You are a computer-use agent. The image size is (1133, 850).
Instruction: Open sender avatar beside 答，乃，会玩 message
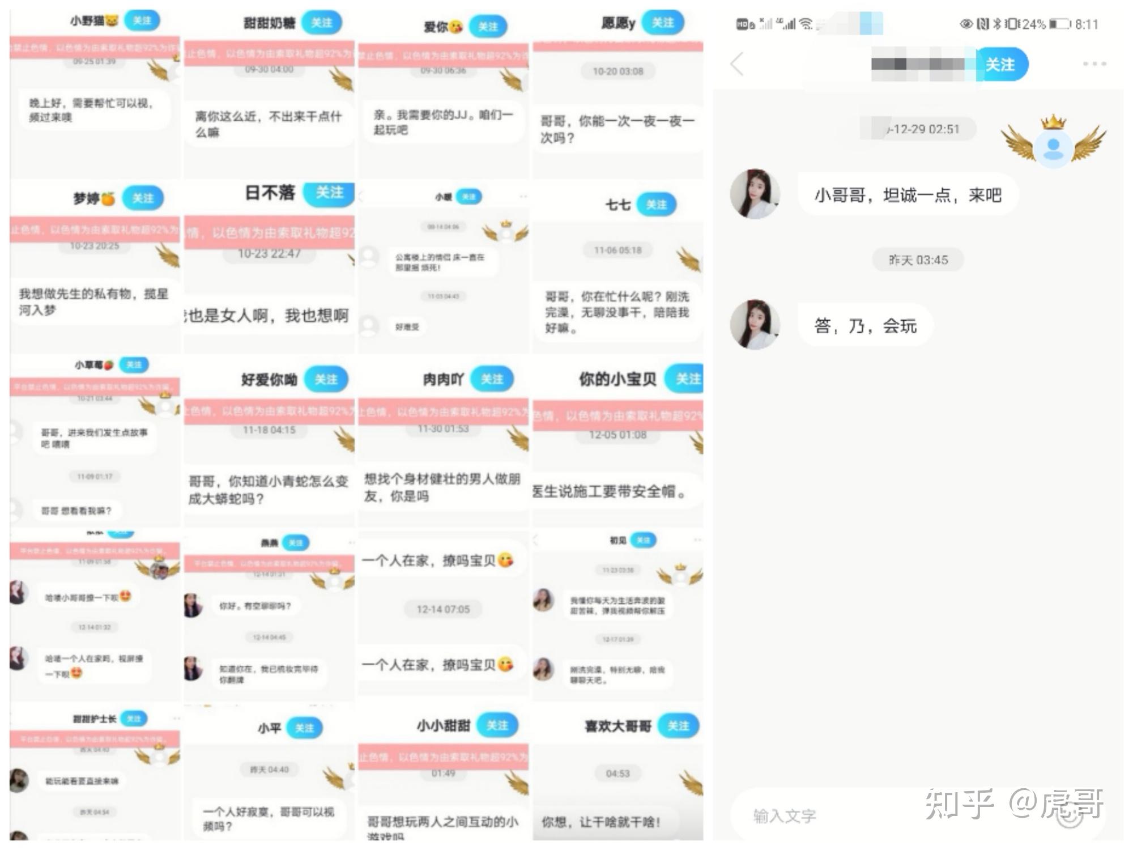tap(755, 325)
